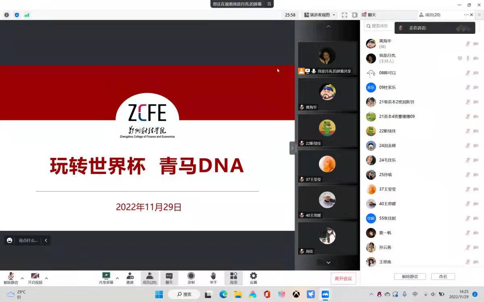Click the 说点什么... input box
The width and height of the screenshot is (484, 302).
[x=28, y=240]
